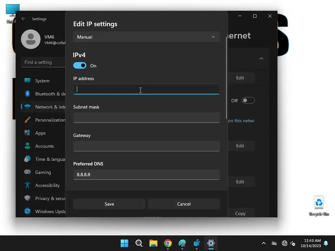Screen dimensions: 335x251
Task: Launch Google Chrome from taskbar
Action: 168,243
